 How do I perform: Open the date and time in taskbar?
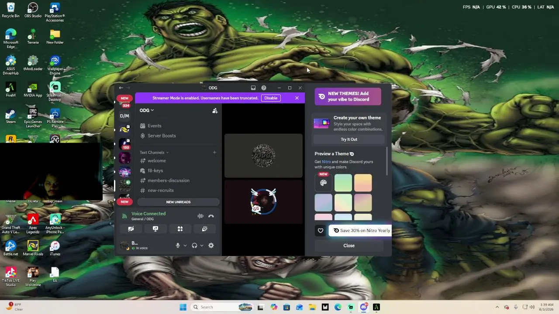(x=547, y=307)
